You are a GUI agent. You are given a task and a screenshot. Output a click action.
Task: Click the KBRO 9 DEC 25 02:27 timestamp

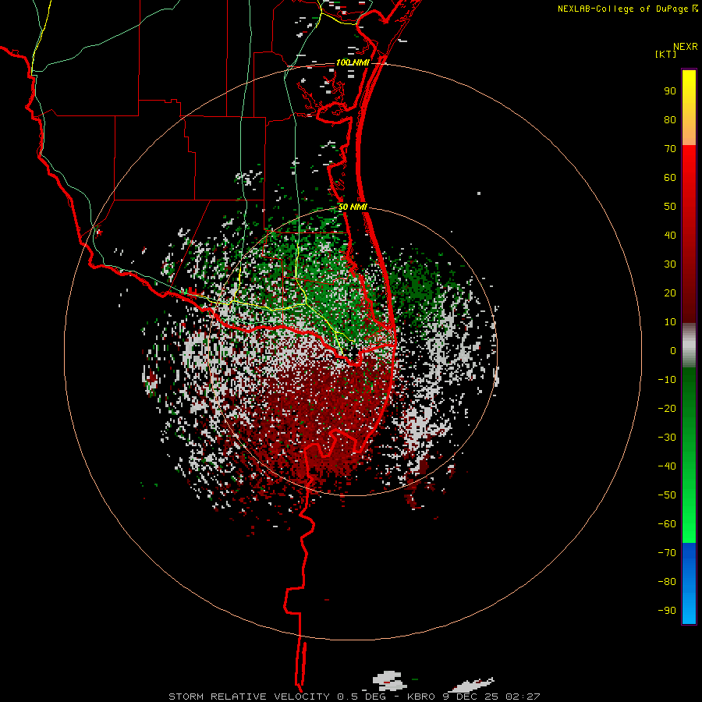tap(473, 697)
